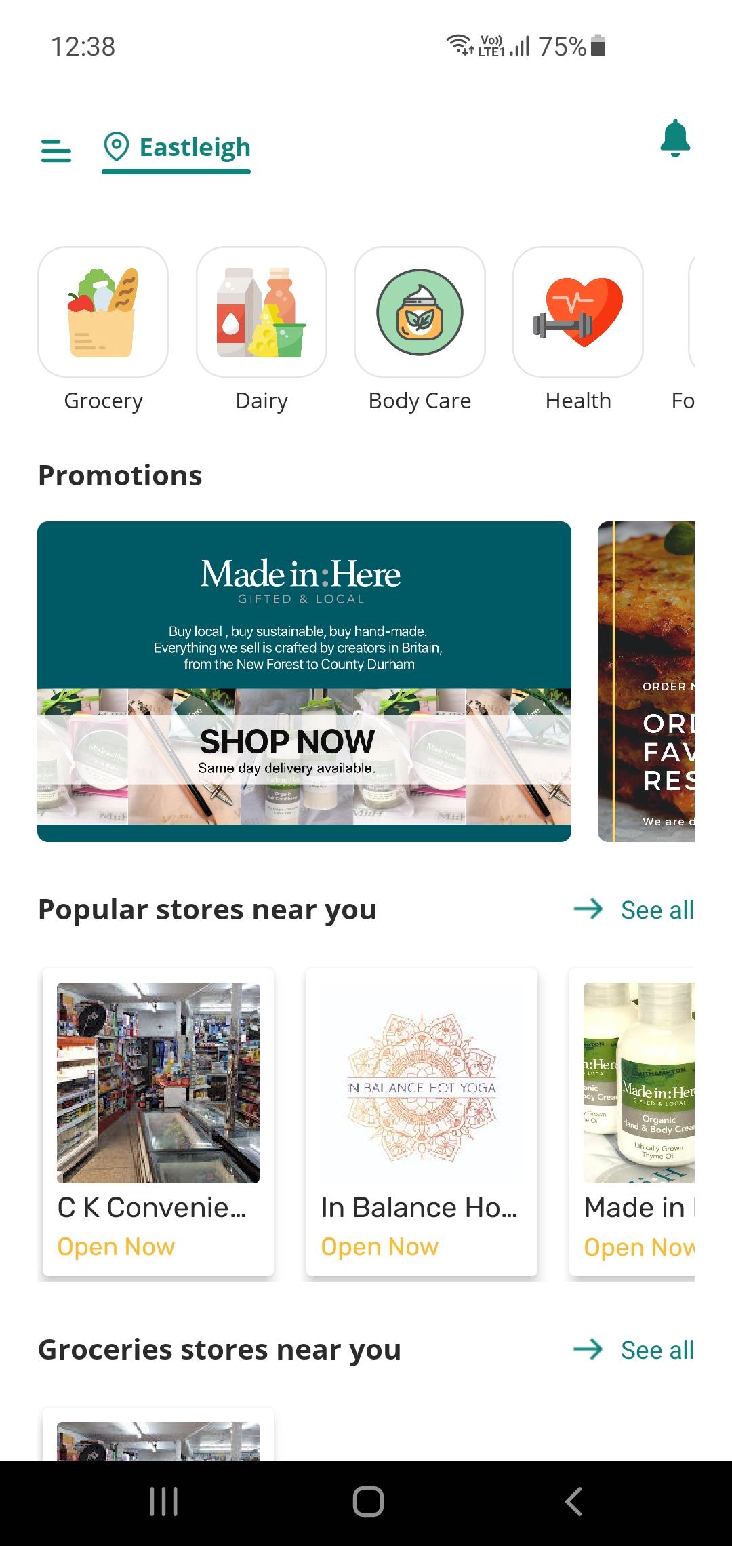Open C K Convenience store card

coord(158,1122)
